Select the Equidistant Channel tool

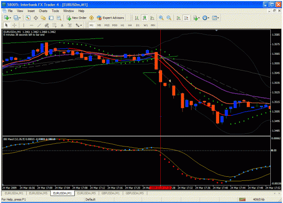(47, 25)
